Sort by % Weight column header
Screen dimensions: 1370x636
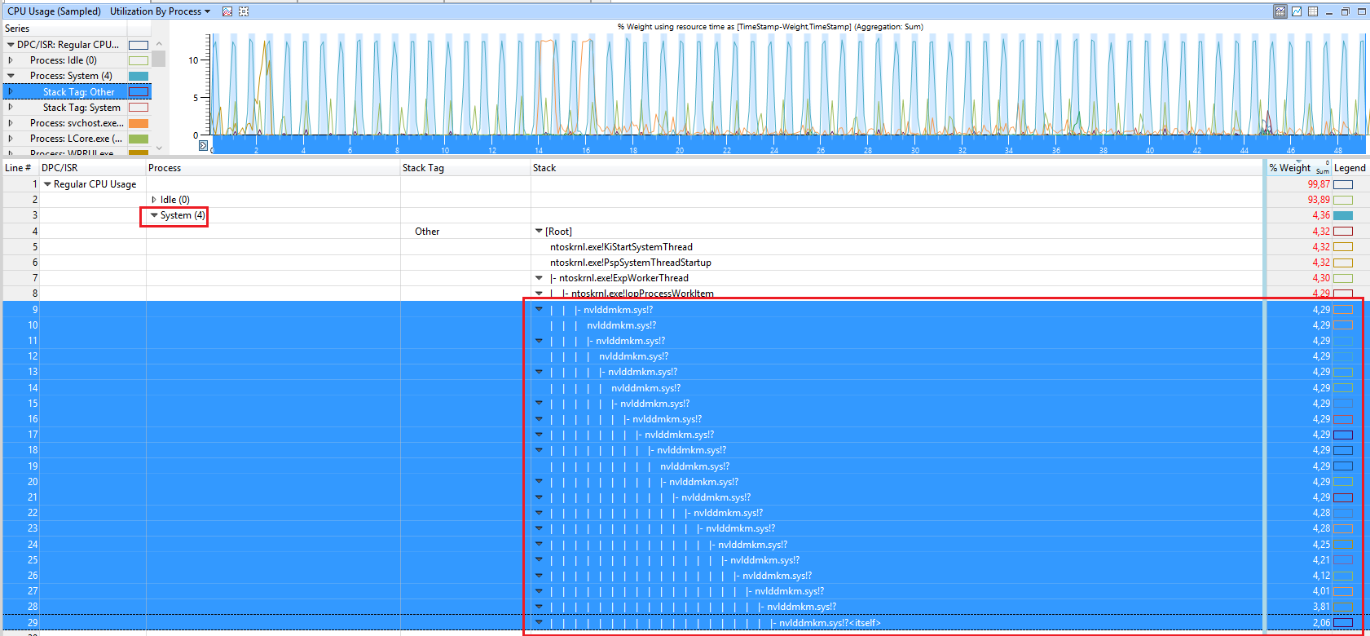pos(1298,168)
